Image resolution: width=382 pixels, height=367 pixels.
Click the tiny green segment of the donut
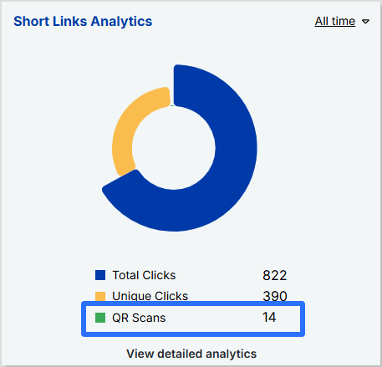coord(172,105)
